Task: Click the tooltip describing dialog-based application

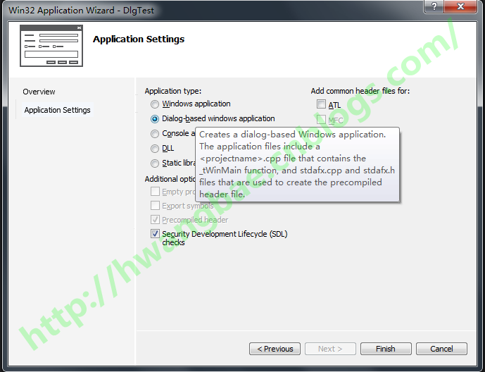Action: pyautogui.click(x=298, y=164)
